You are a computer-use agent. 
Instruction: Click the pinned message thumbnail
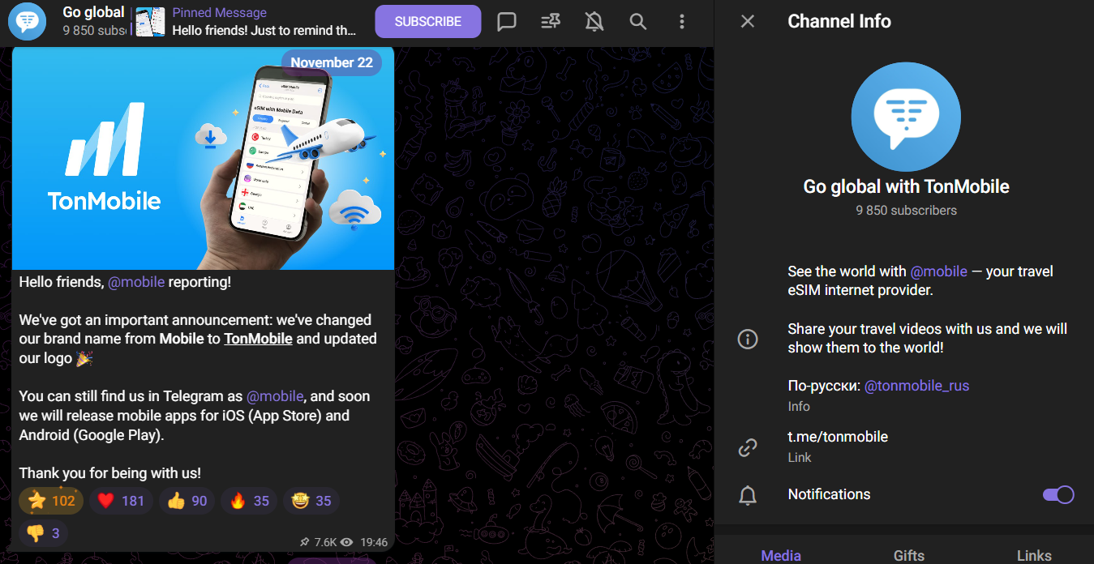(x=150, y=22)
